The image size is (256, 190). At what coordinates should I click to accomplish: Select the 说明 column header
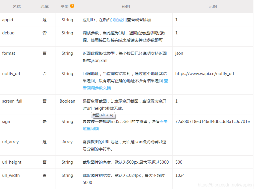click(x=126, y=7)
